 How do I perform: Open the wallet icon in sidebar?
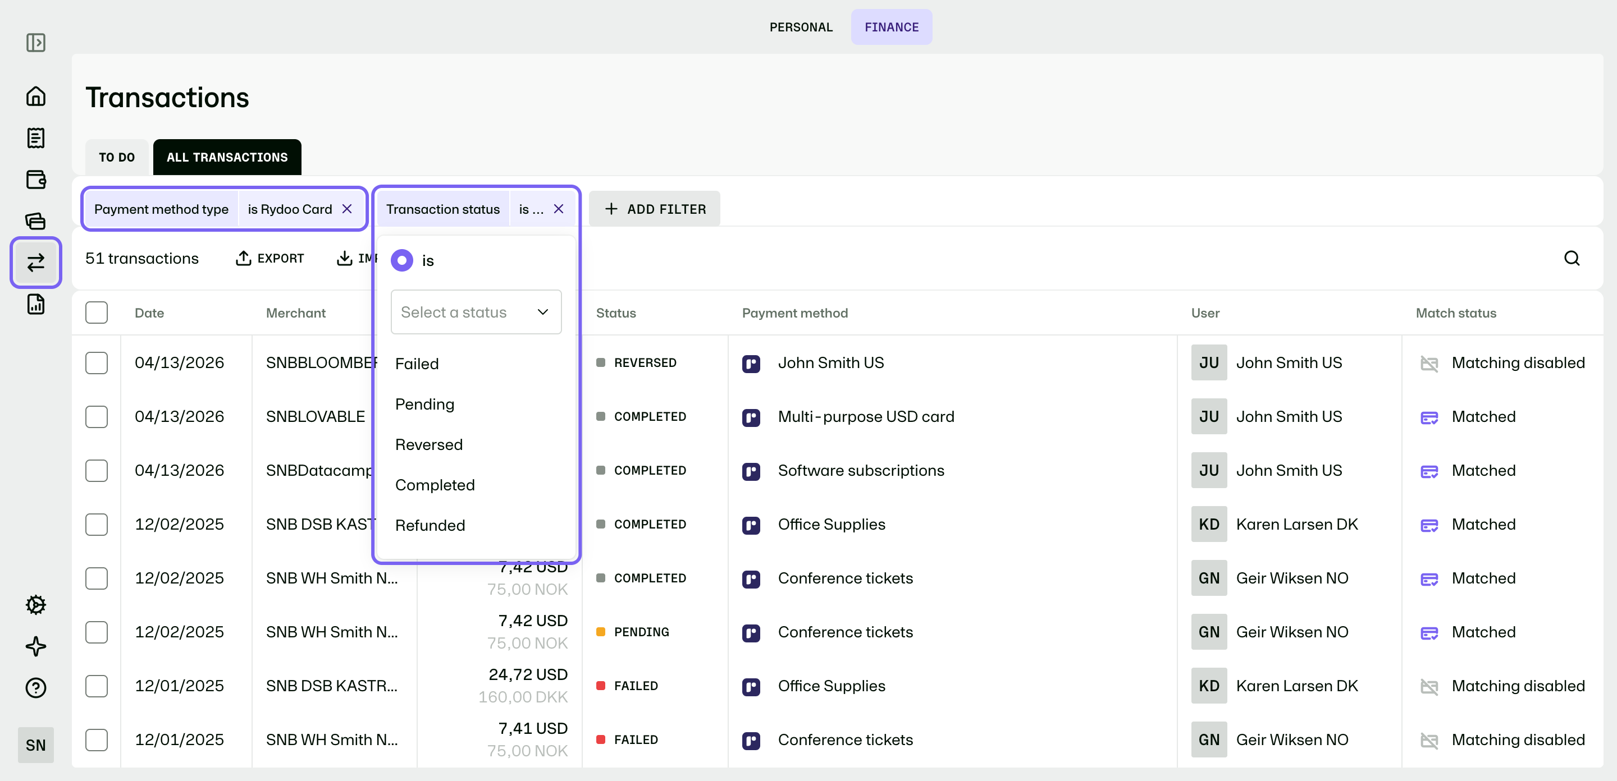click(36, 180)
